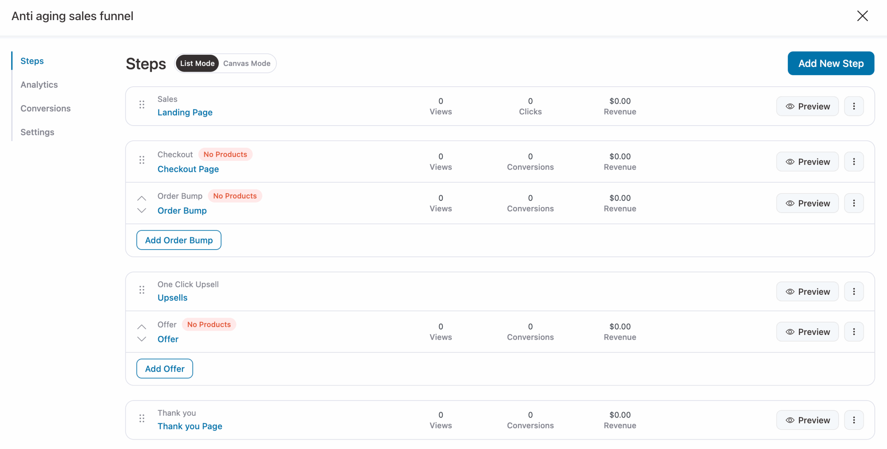The width and height of the screenshot is (887, 449).
Task: Click the Anti aging sales funnel title
Action: 72,16
